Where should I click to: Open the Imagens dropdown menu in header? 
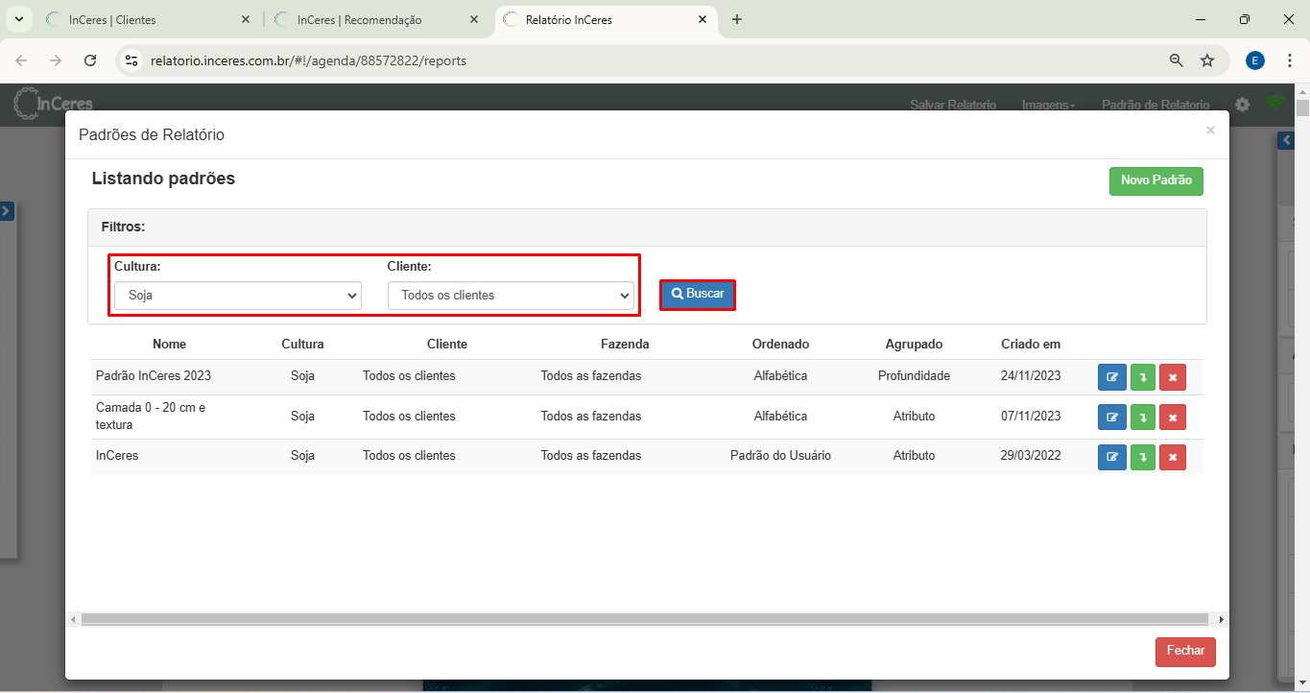(x=1048, y=105)
